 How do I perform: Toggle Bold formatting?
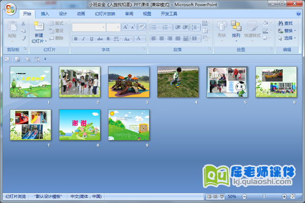tap(76, 39)
